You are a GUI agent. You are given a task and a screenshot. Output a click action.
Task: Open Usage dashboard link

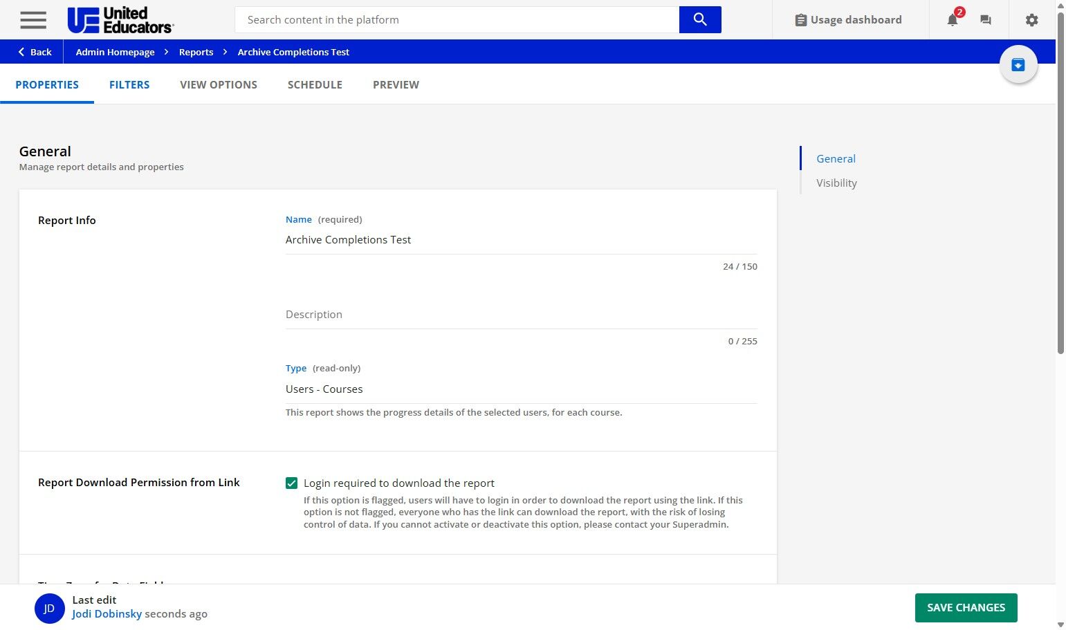pos(848,20)
